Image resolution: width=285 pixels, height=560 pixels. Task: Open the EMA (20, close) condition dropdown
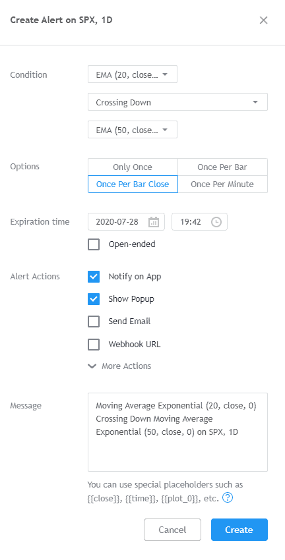[133, 74]
